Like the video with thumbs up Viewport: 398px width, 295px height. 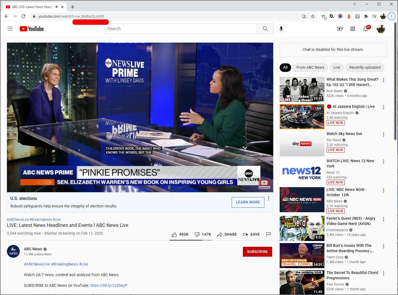coord(174,234)
